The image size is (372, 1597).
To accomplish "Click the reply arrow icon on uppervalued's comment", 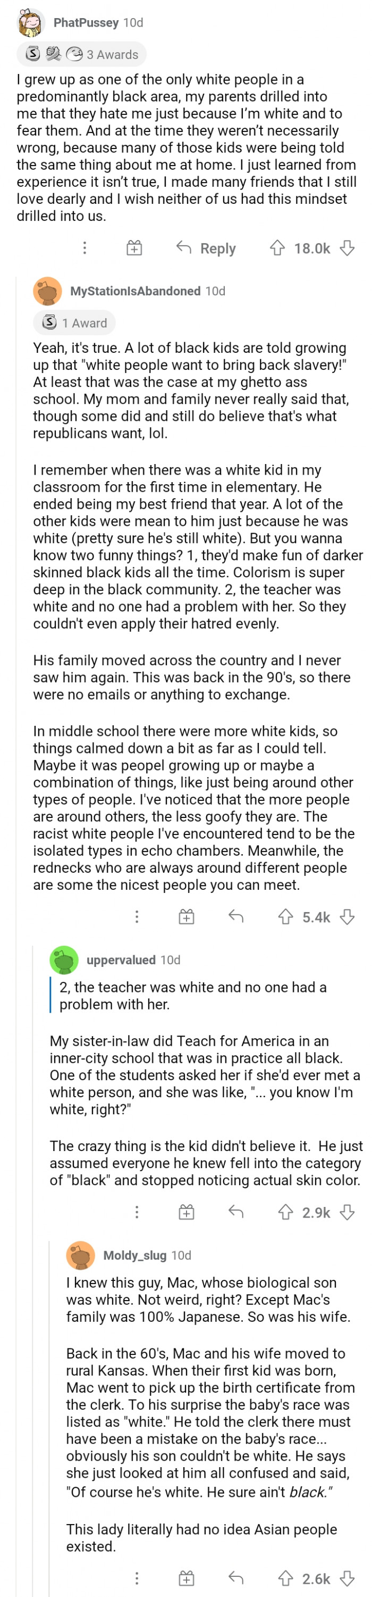I will [236, 1213].
